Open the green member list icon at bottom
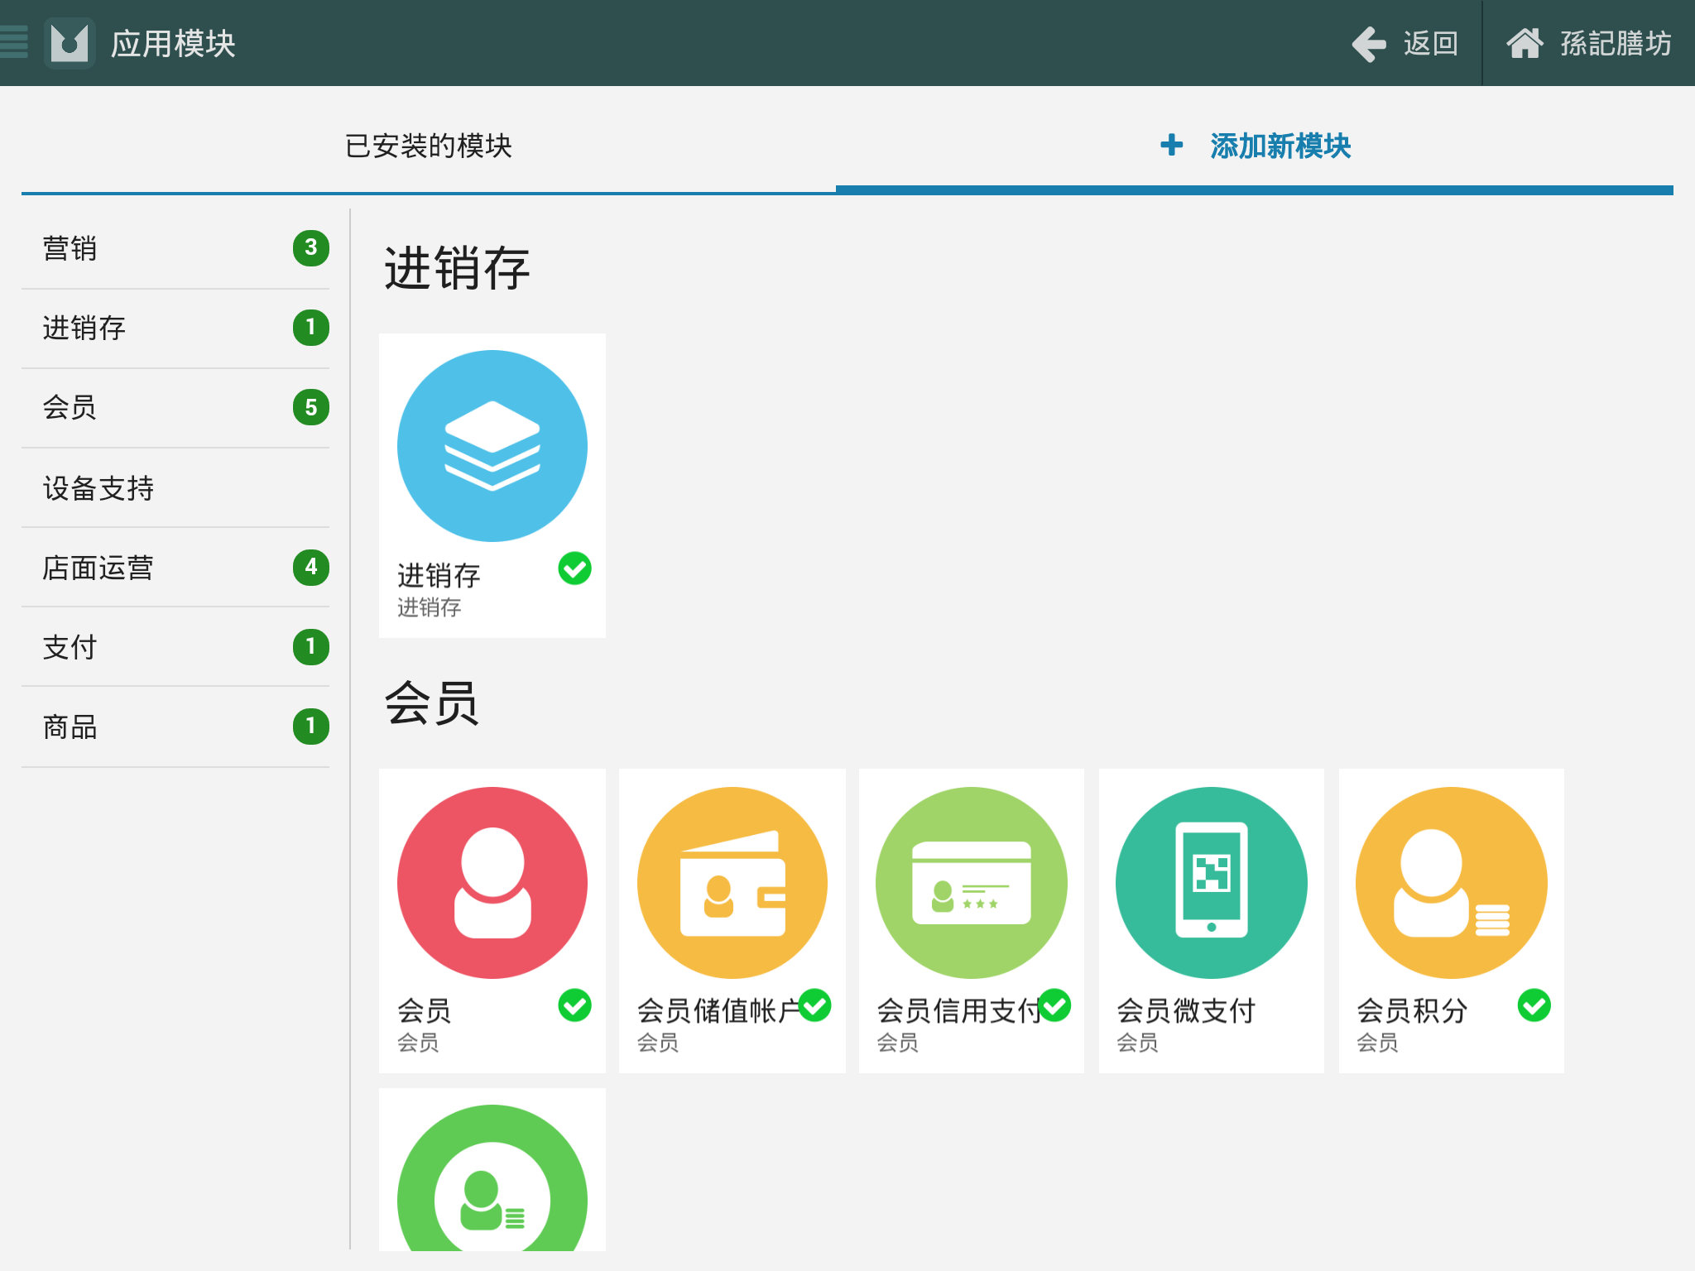 [492, 1178]
